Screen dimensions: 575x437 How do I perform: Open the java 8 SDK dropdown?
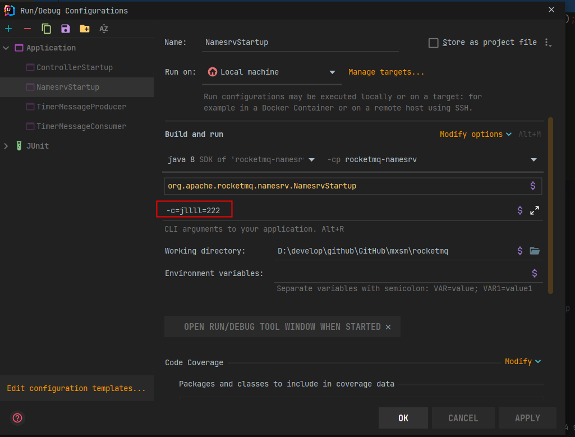(x=241, y=160)
